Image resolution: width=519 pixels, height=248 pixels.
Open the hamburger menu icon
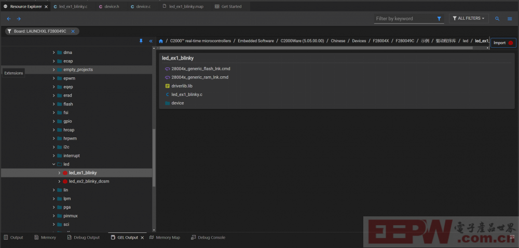point(510,19)
